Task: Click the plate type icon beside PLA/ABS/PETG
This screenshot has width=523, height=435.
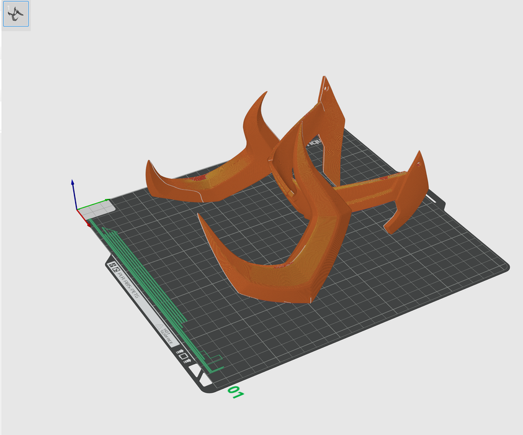Action: pyautogui.click(x=113, y=267)
